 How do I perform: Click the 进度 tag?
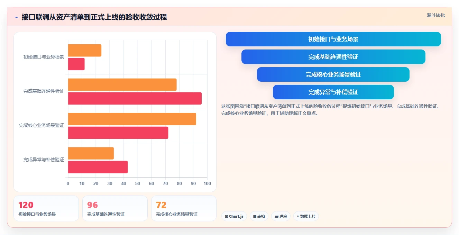pyautogui.click(x=281, y=216)
